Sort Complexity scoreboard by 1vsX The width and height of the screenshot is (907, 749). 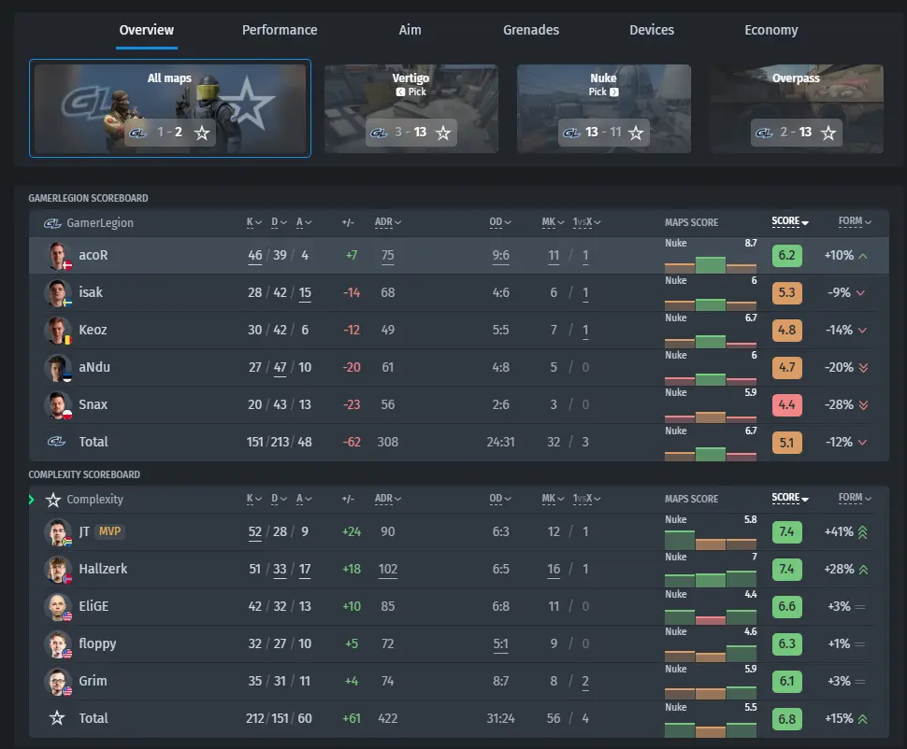[x=586, y=499]
